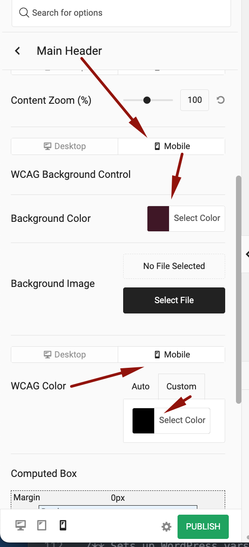249x547 pixels.
Task: Open the dark maroon Background Color swatch
Action: (158, 219)
